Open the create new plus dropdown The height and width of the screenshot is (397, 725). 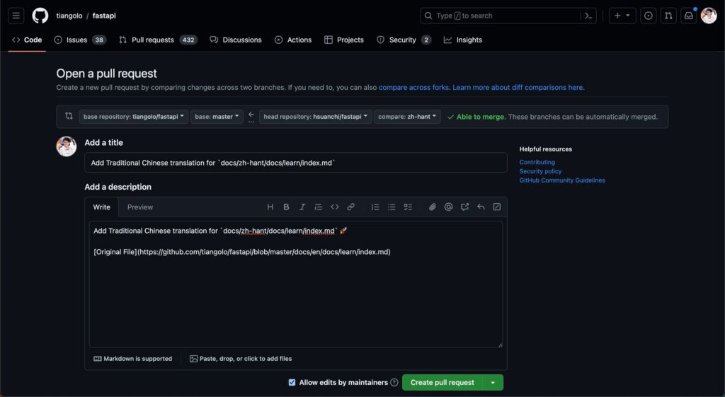click(622, 16)
